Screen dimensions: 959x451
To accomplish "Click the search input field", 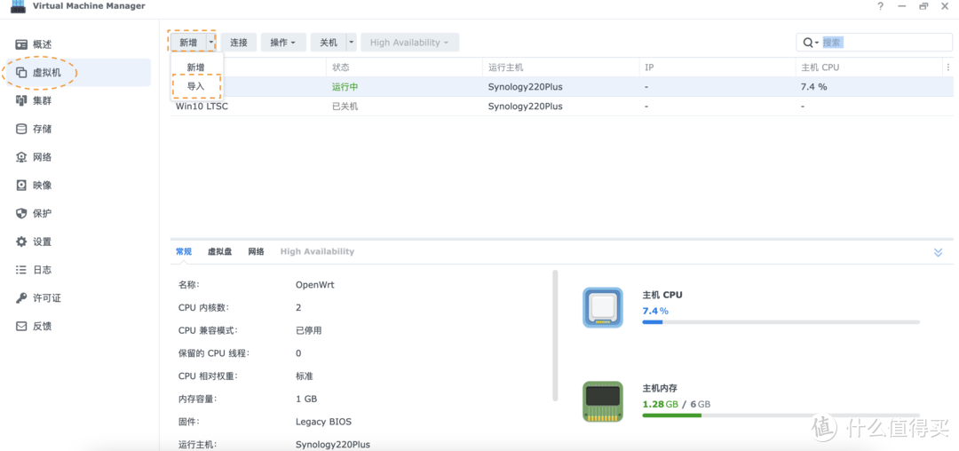I will (884, 43).
